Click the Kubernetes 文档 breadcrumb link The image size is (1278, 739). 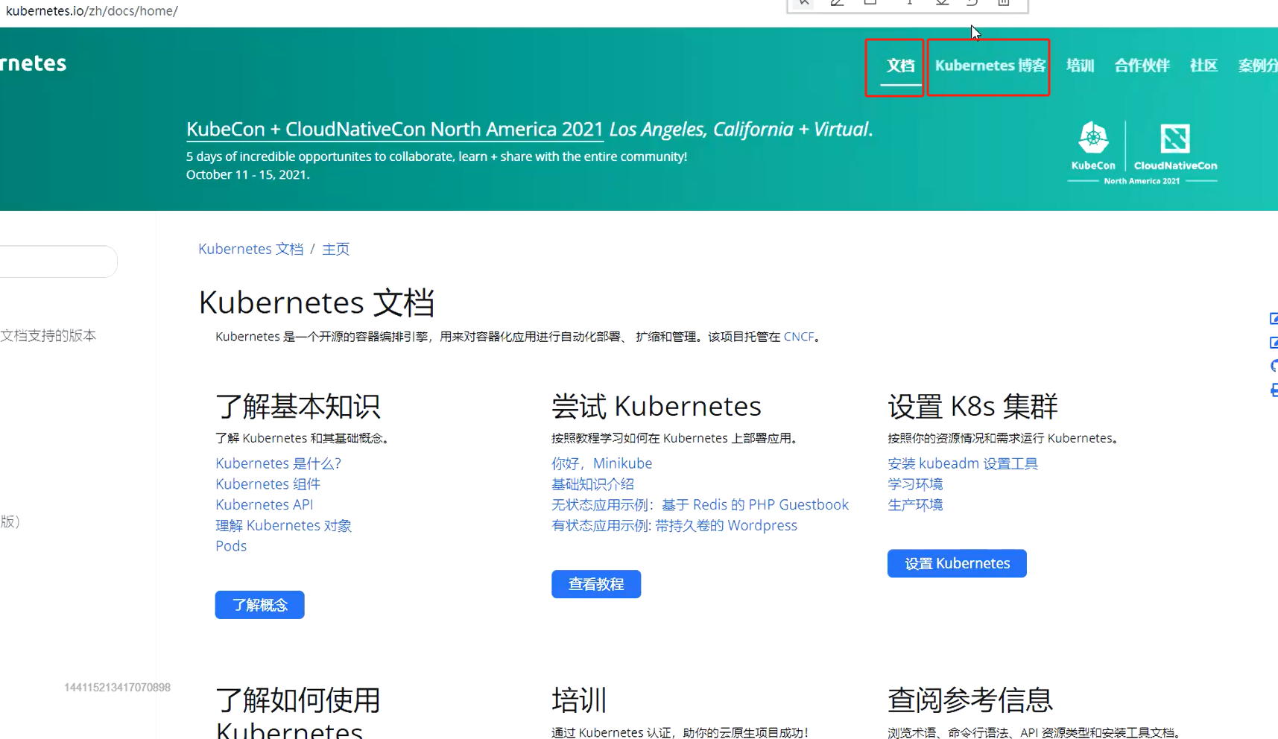tap(251, 249)
